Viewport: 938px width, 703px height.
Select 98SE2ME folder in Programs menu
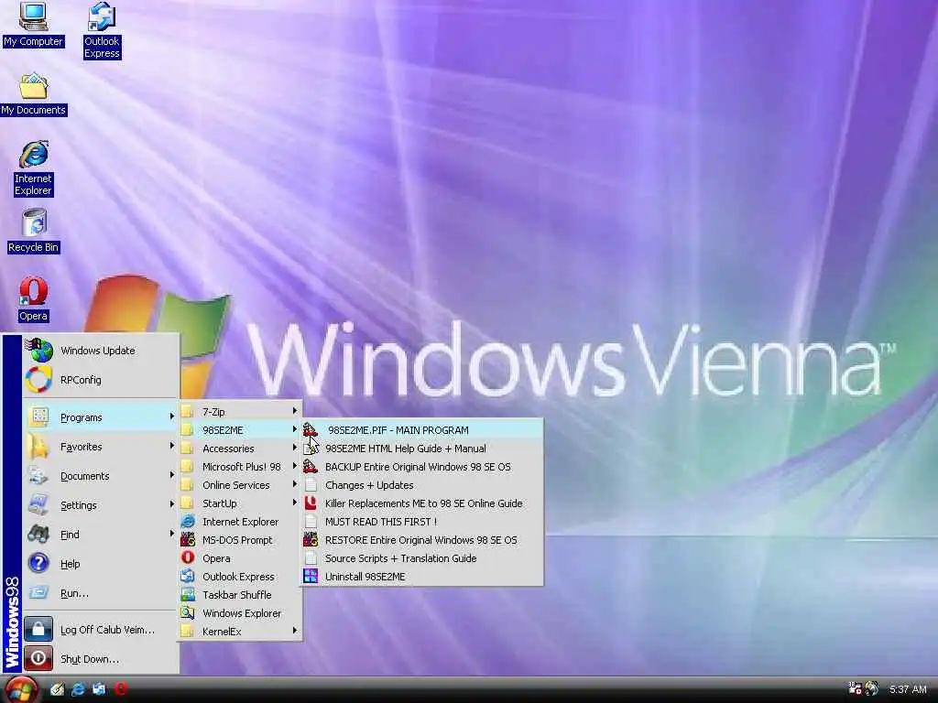click(241, 430)
